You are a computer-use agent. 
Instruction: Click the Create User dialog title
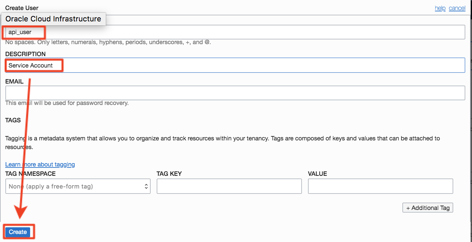[x=22, y=8]
